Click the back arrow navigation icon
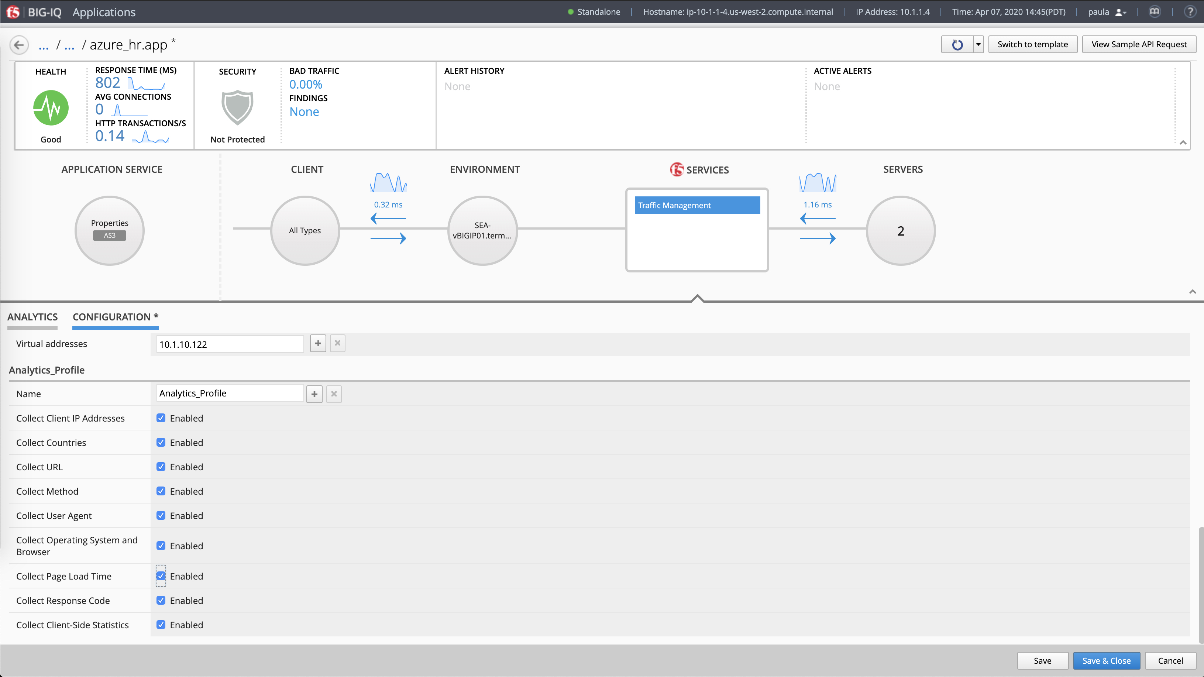Screen dimensions: 1204x677 [19, 45]
